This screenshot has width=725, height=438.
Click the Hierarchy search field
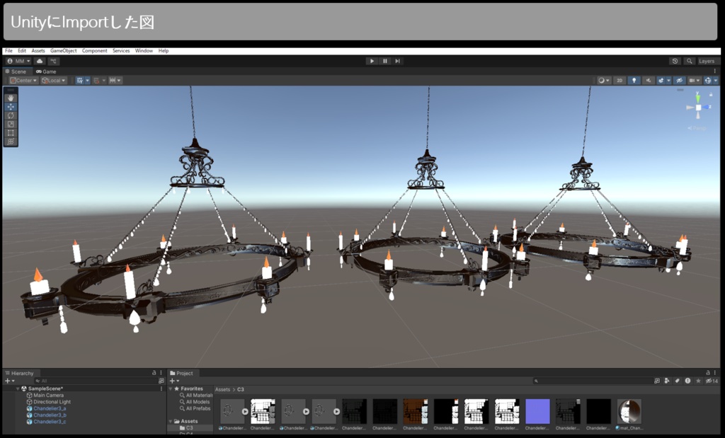(x=96, y=381)
